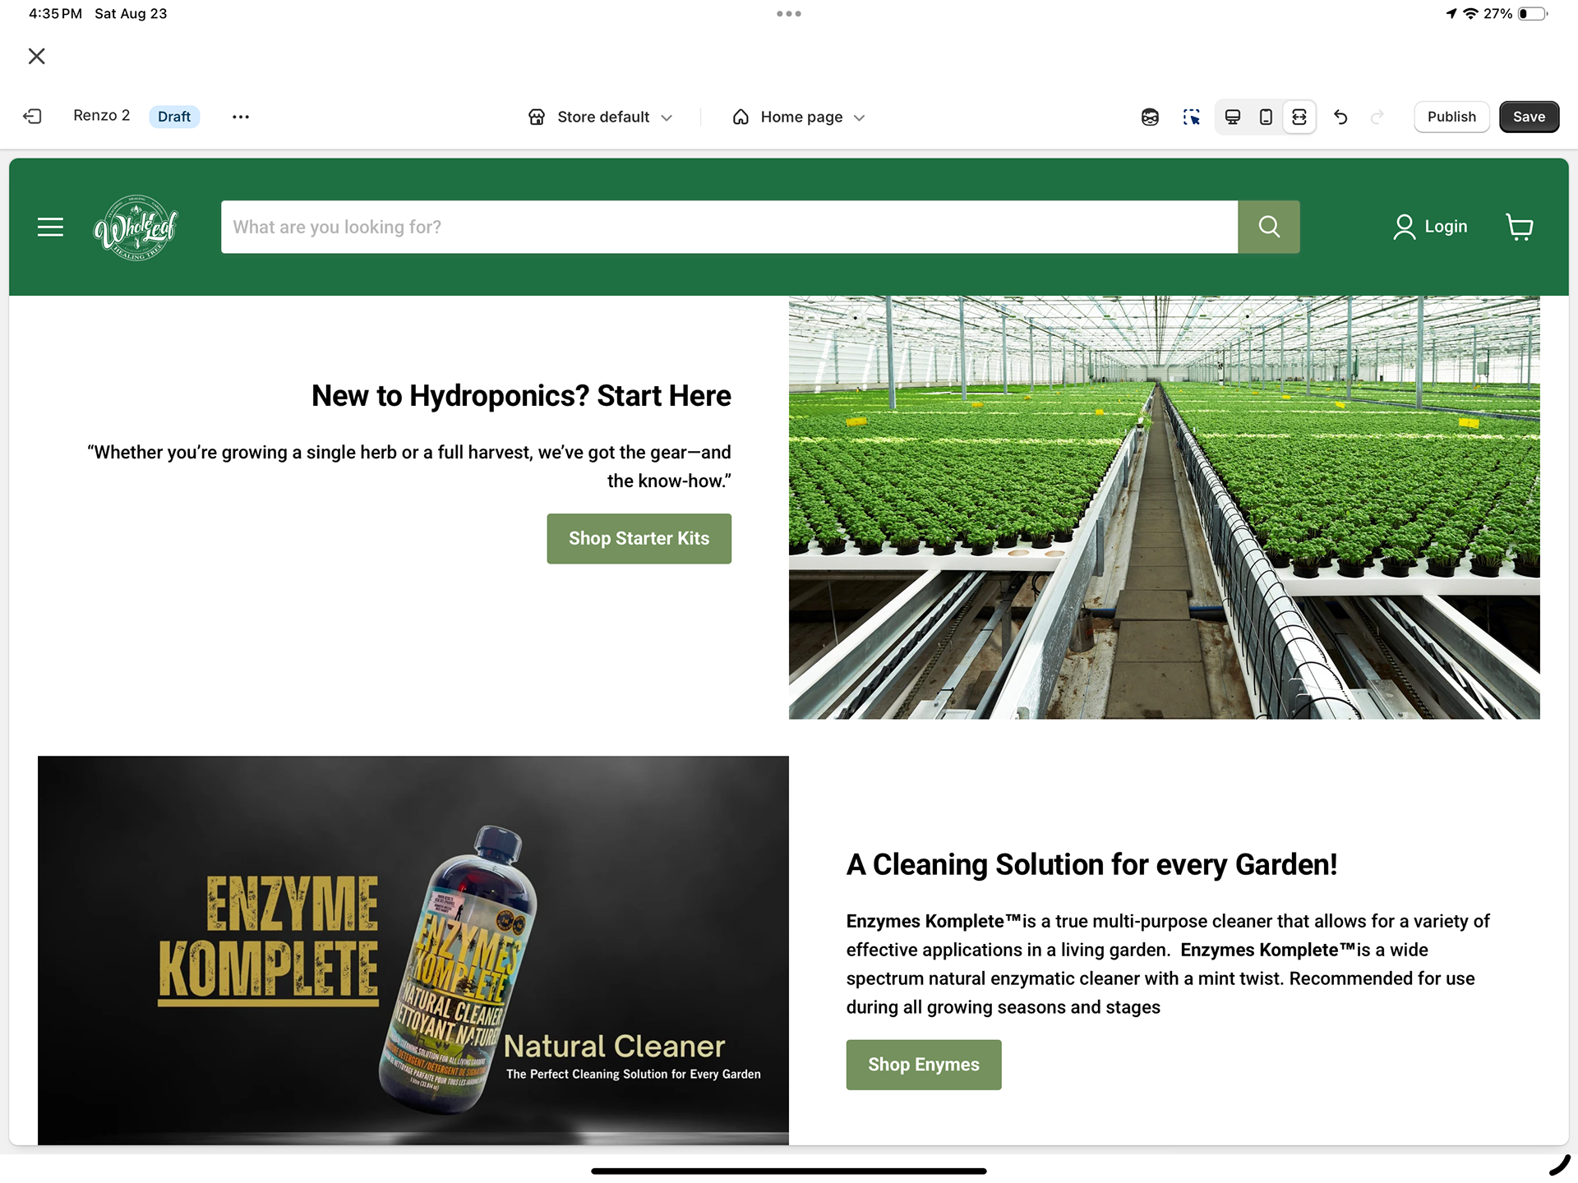Click the Publish button
Image resolution: width=1578 pixels, height=1183 pixels.
click(x=1451, y=117)
